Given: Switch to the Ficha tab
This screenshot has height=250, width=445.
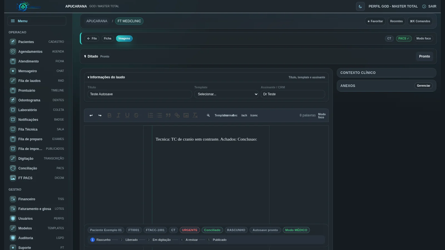Looking at the screenshot, I should (107, 39).
